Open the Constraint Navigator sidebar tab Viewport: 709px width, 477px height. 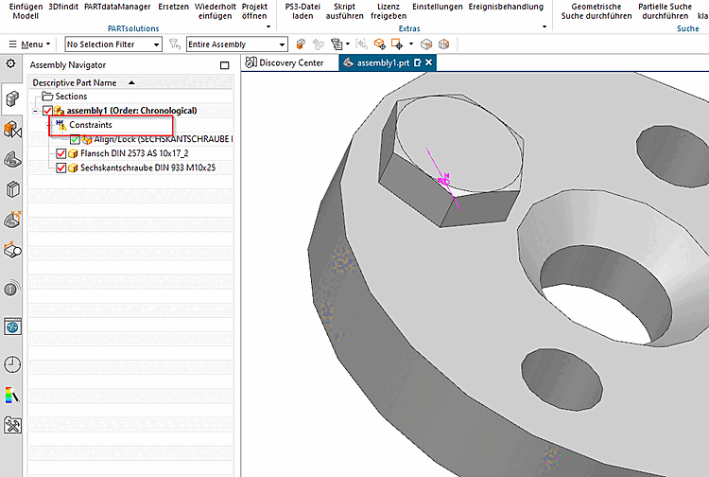[x=12, y=129]
